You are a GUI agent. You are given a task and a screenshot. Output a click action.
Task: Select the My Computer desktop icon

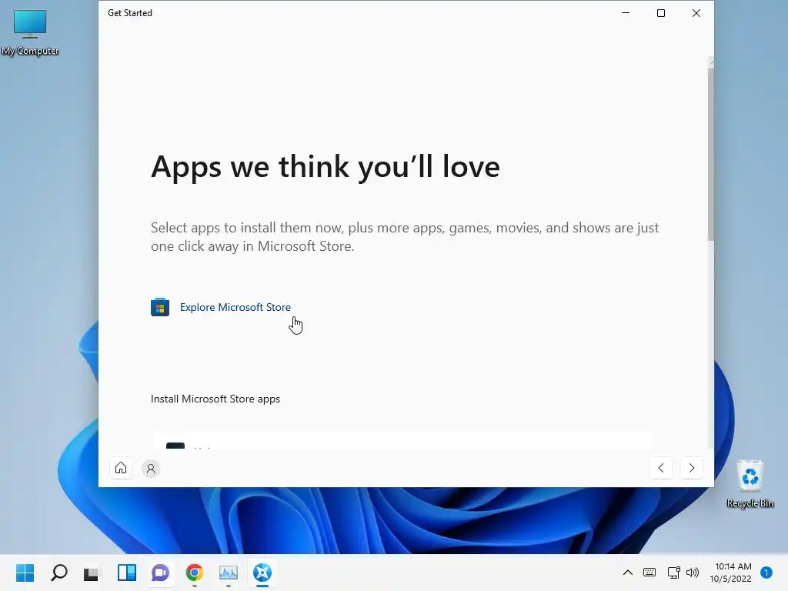[x=30, y=32]
